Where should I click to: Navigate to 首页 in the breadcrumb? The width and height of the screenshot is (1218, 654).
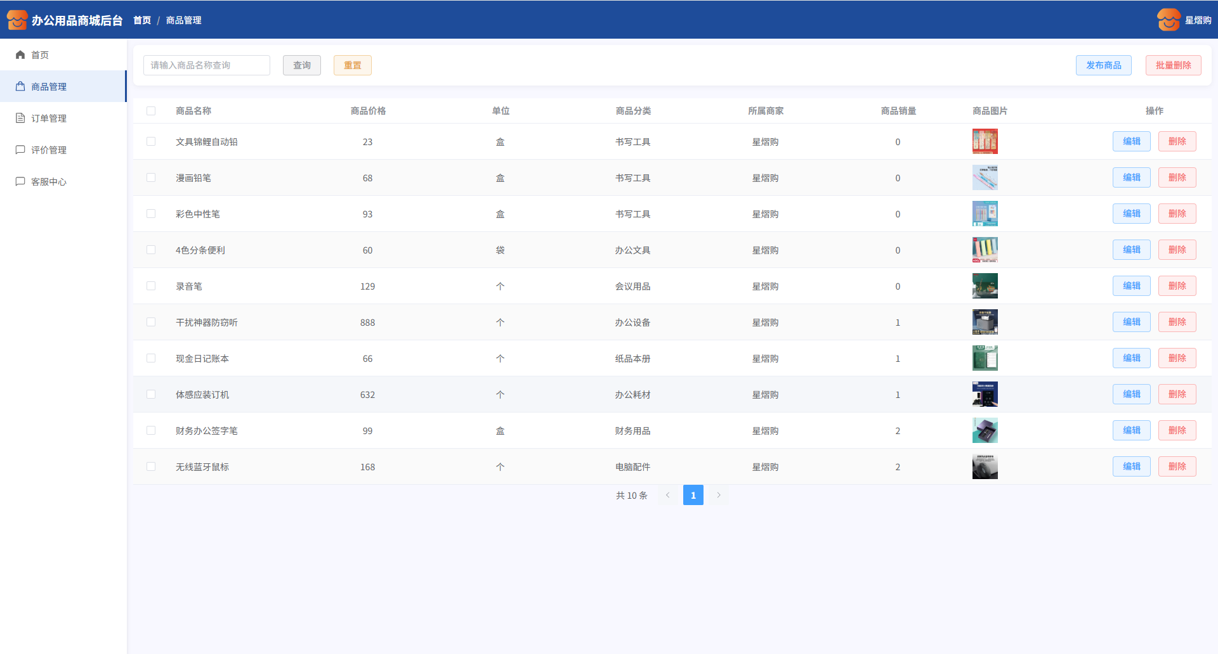(142, 20)
